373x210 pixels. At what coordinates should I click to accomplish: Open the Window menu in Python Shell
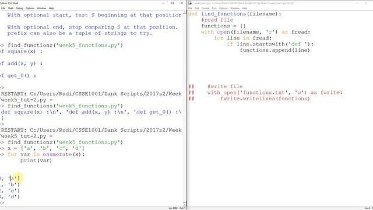click(41, 8)
